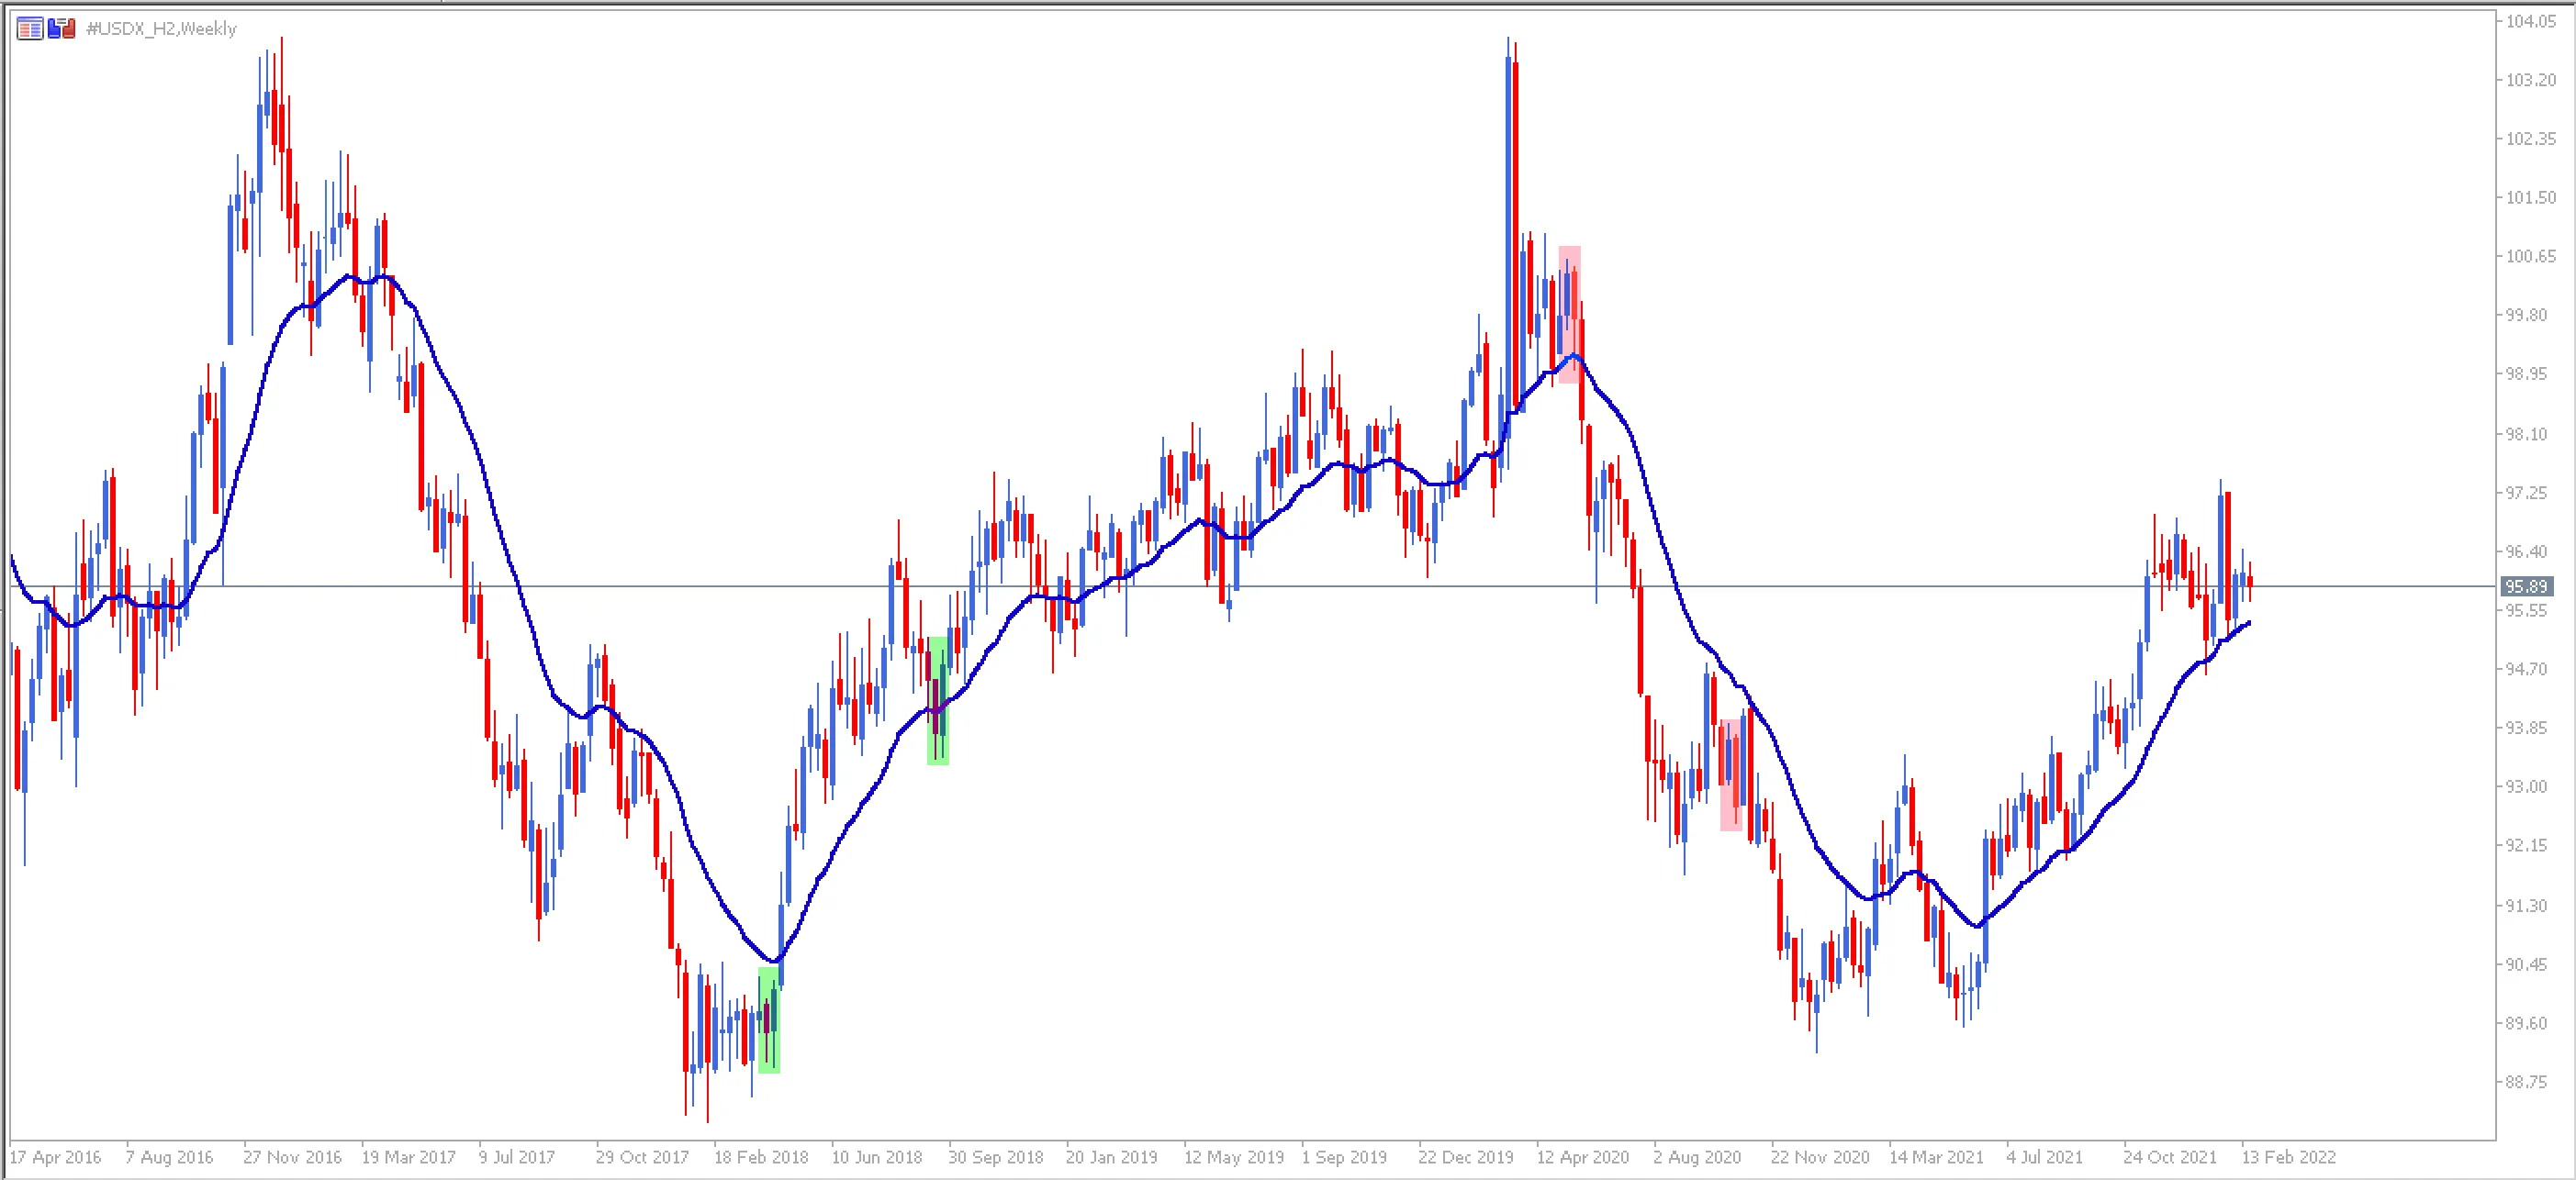This screenshot has width=2576, height=1180.
Task: Click the 93.85 price scale label
Action: tap(2526, 729)
